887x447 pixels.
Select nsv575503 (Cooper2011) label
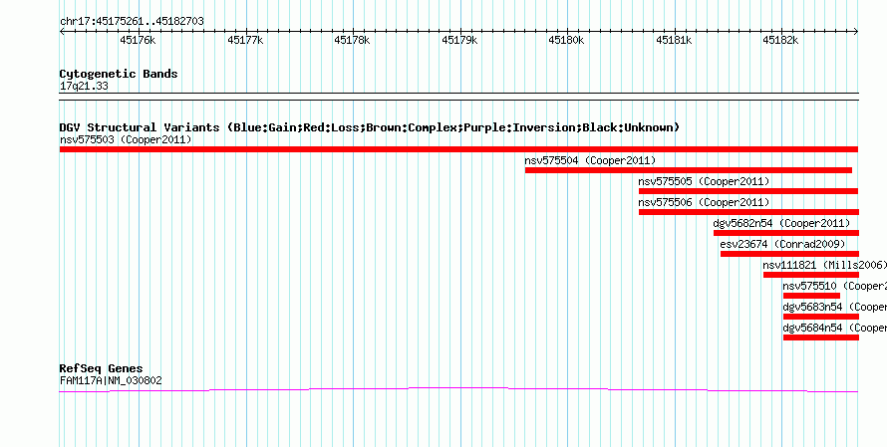click(126, 139)
